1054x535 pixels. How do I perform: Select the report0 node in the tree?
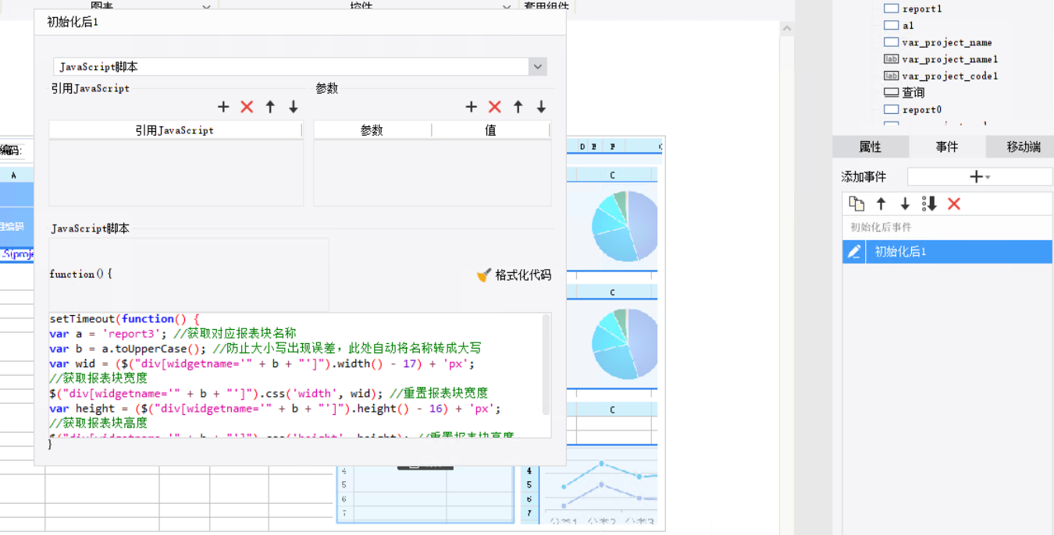click(x=922, y=109)
